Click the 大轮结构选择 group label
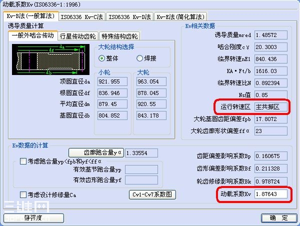Image resolution: width=300 pixels, height=226 pixels. 116,47
